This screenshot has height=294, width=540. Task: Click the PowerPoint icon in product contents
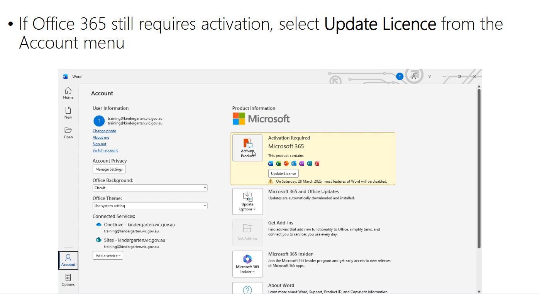[286, 163]
